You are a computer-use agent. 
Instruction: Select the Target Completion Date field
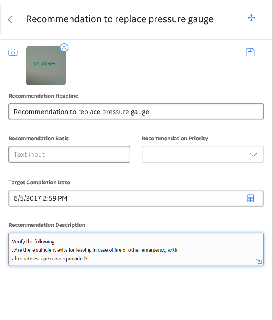(136, 198)
